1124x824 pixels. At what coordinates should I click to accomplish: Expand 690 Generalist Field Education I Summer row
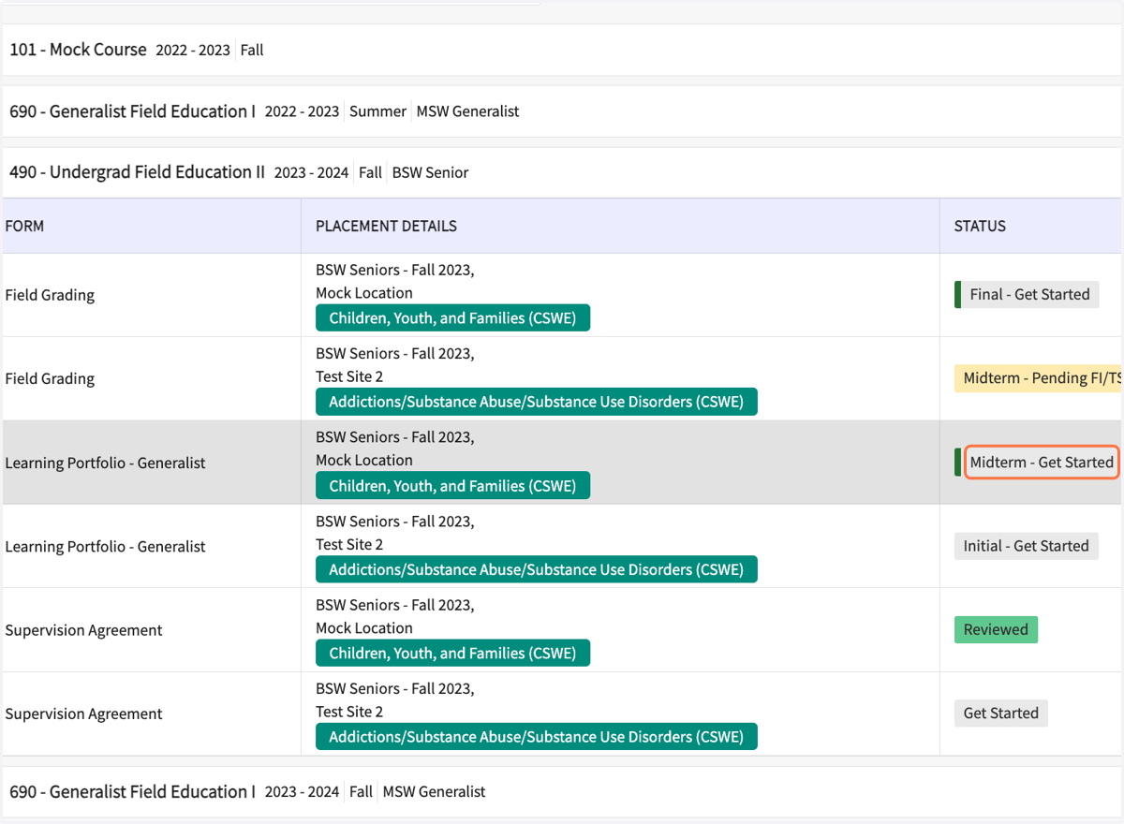coord(562,111)
